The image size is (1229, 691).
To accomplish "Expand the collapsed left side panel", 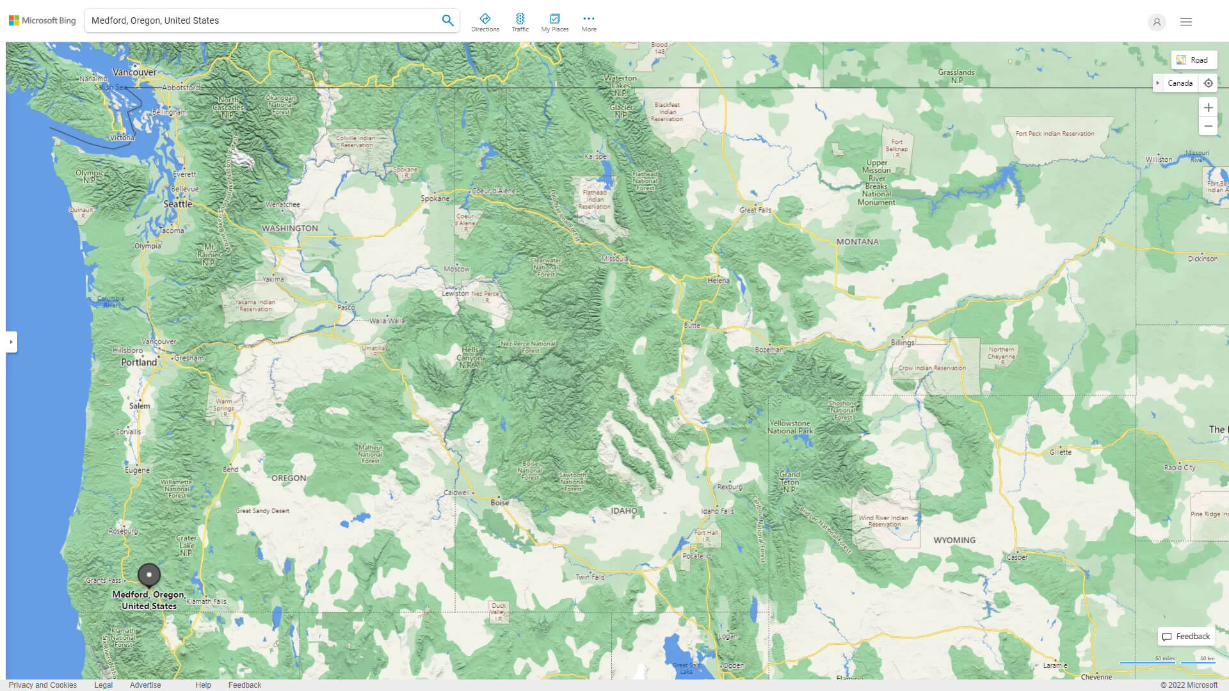I will tap(12, 342).
